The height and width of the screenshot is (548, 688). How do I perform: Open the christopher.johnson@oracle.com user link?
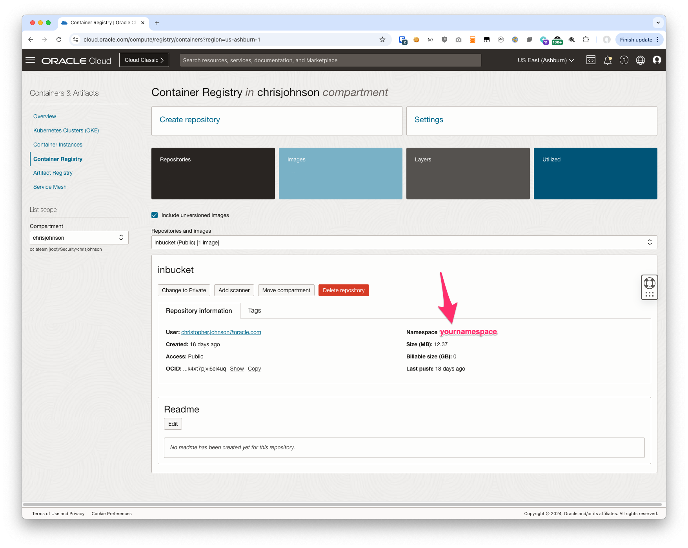click(x=221, y=332)
